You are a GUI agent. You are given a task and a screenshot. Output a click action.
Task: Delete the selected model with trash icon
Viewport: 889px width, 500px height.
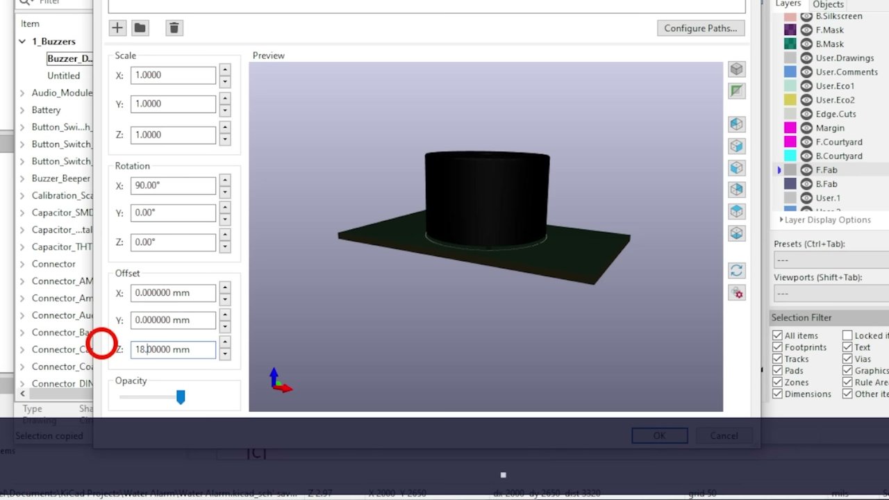click(x=174, y=28)
